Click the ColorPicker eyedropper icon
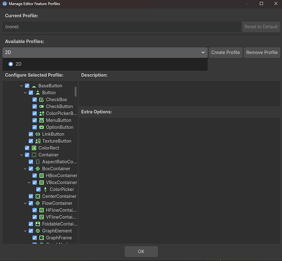This screenshot has height=261, width=282. (46, 189)
